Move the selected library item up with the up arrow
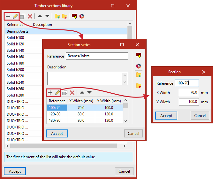The image size is (213, 179). pyautogui.click(x=40, y=16)
